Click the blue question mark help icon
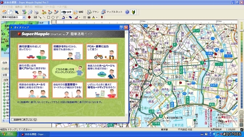 point(127,12)
